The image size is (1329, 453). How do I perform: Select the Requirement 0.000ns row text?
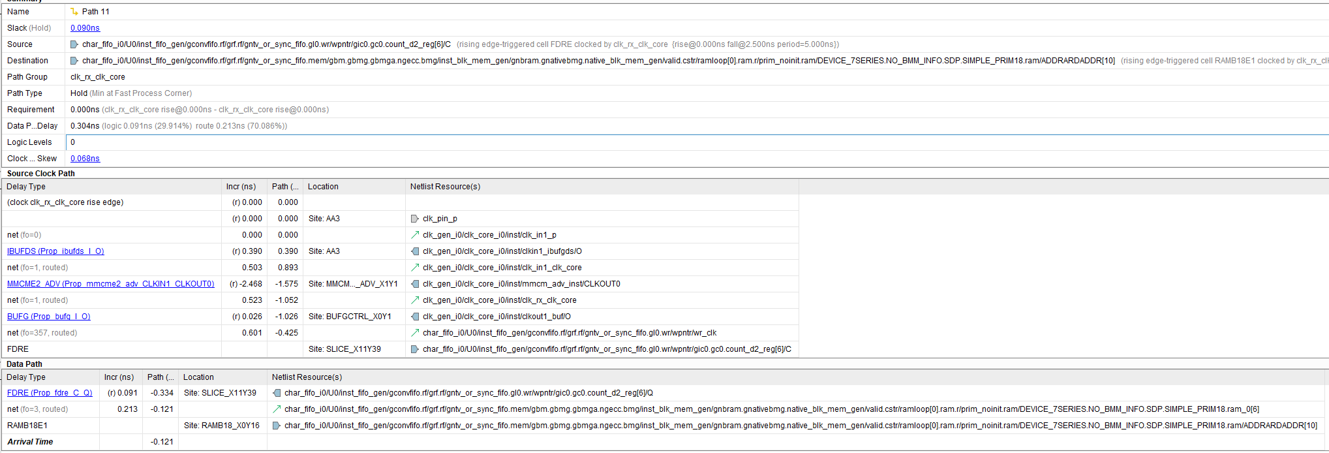pyautogui.click(x=200, y=110)
